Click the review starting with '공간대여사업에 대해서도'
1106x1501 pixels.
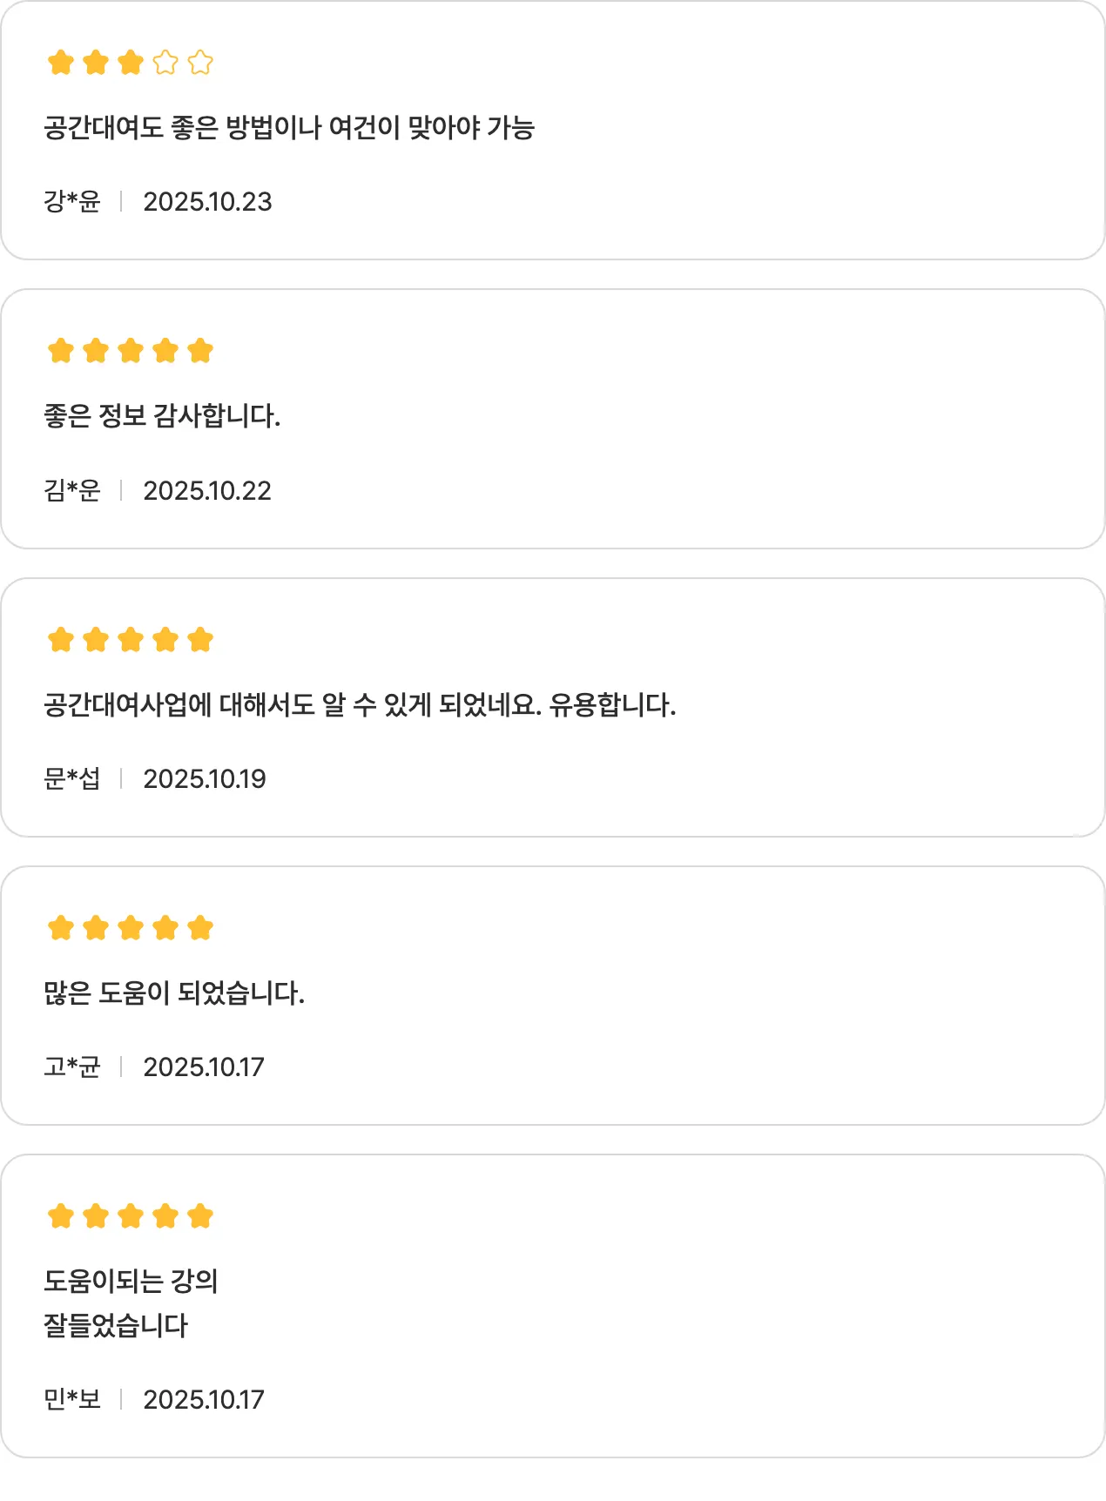click(360, 704)
